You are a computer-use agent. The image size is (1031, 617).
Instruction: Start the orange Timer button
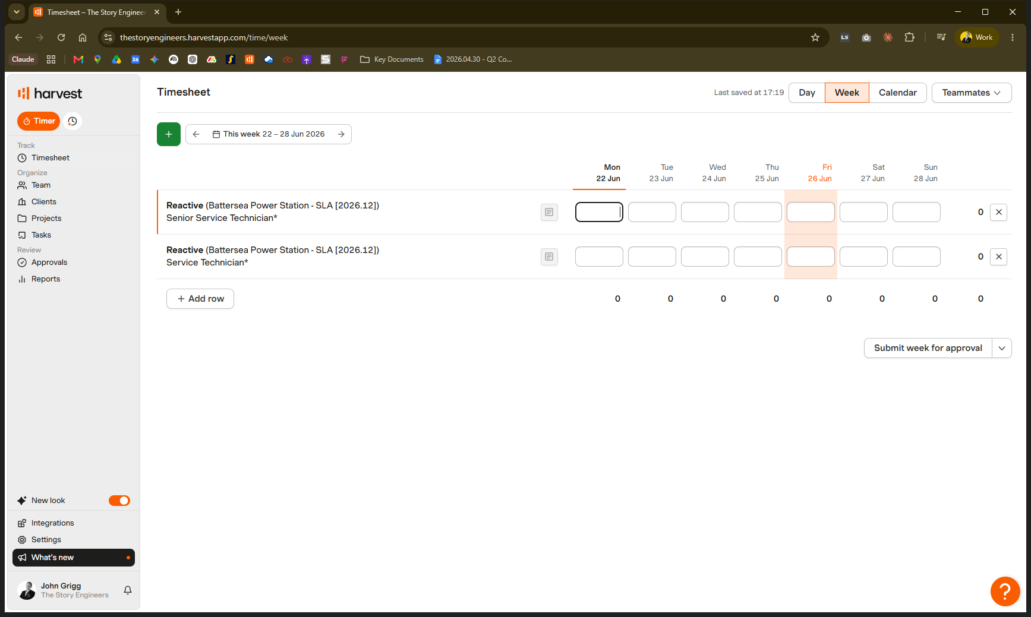[39, 121]
